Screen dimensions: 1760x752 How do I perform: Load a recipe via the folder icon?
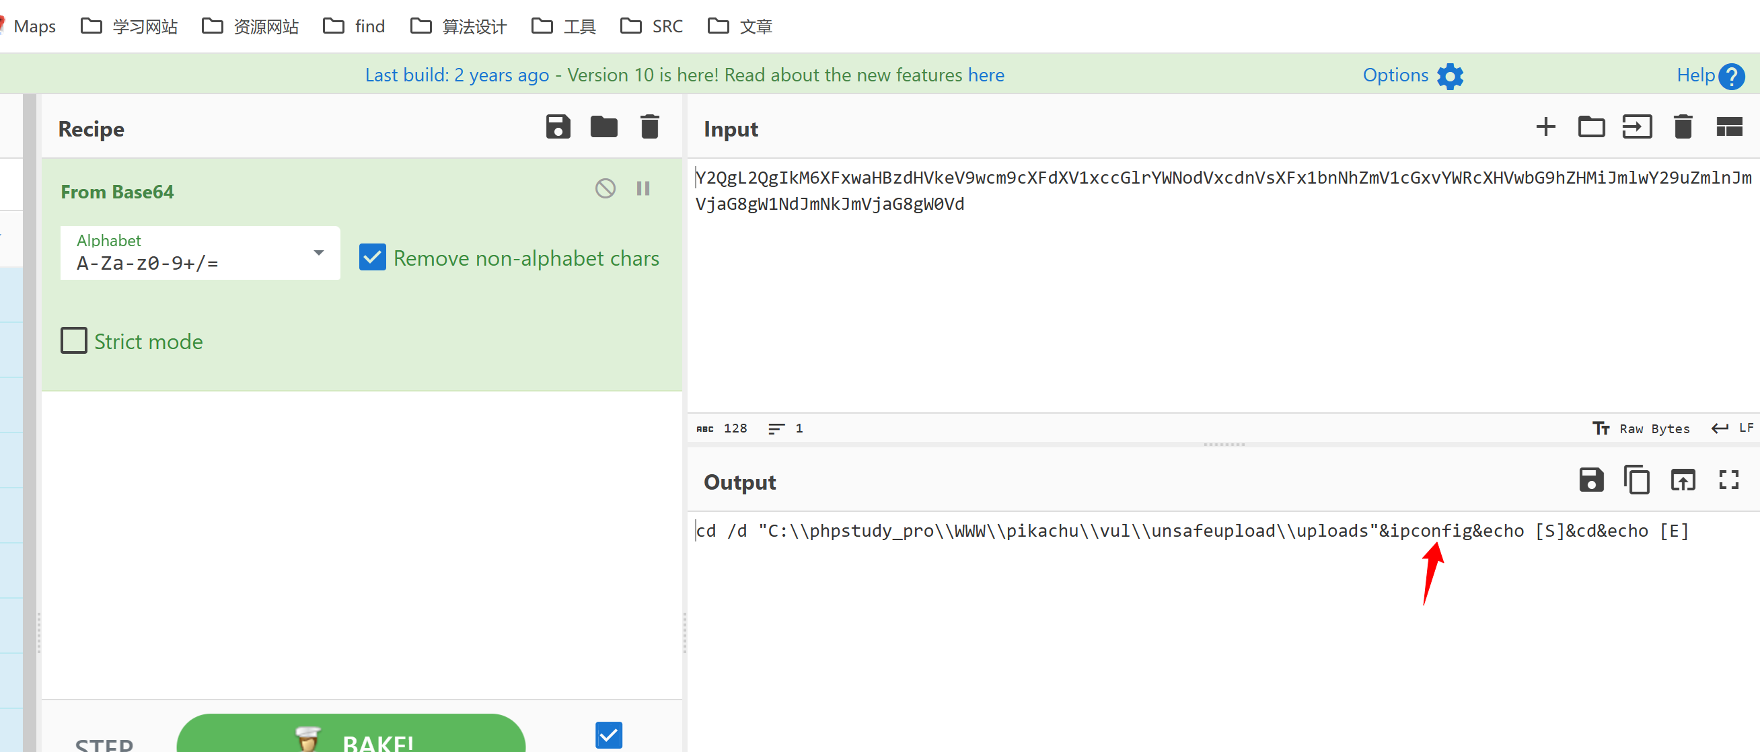(603, 127)
